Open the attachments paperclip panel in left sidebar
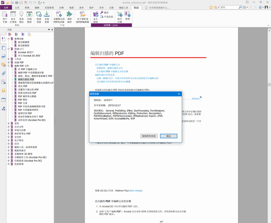This screenshot has width=271, height=223. [x=4, y=73]
